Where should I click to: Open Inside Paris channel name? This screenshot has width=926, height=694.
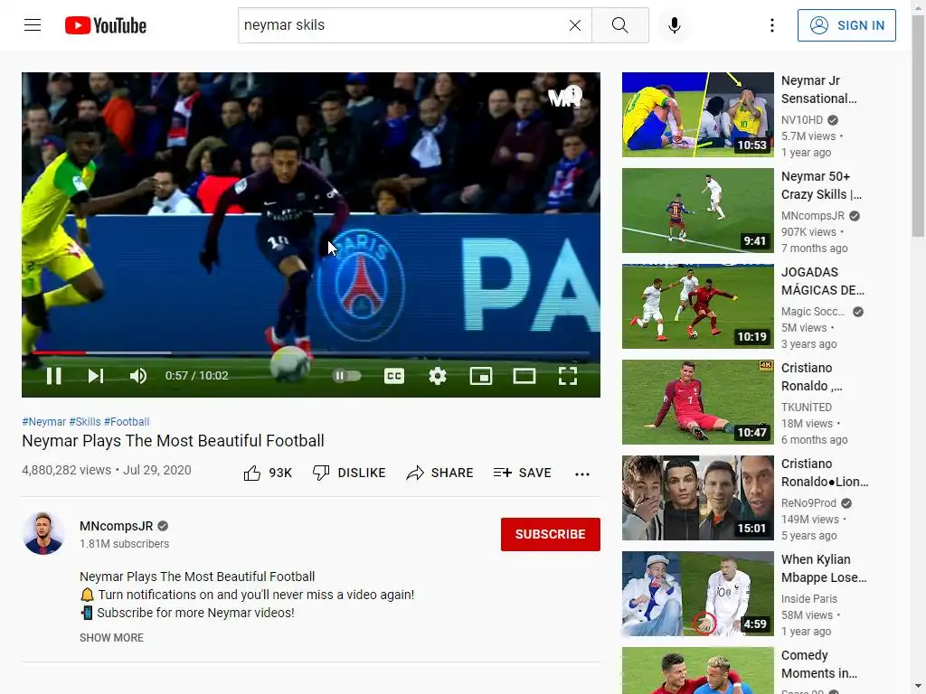(809, 599)
